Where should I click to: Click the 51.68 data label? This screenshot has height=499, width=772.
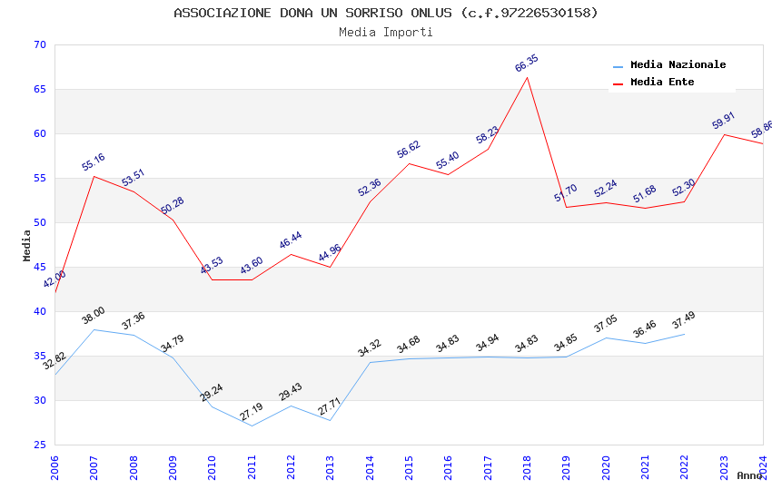(645, 193)
